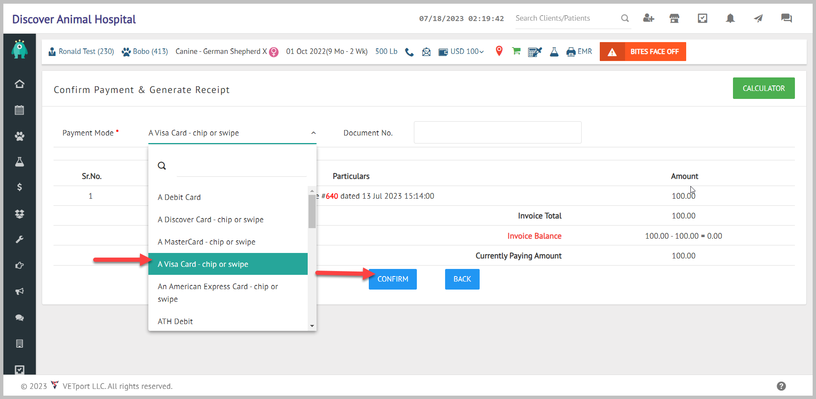The height and width of the screenshot is (399, 816).
Task: Click the dropdown search field
Action: click(x=242, y=167)
